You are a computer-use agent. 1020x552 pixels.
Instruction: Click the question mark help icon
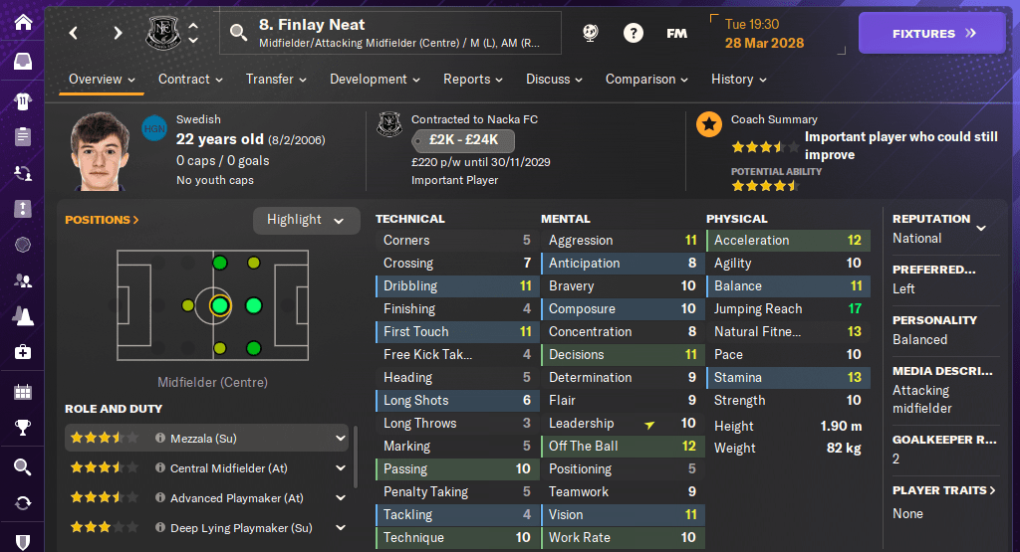[x=634, y=33]
